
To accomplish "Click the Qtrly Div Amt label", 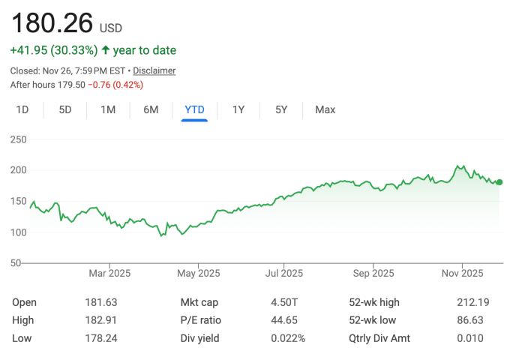I will coord(379,338).
